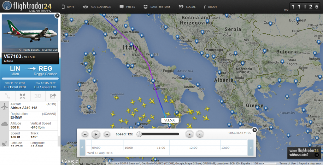
Task: Click the share flight arrow icon
Action: click(53, 96)
